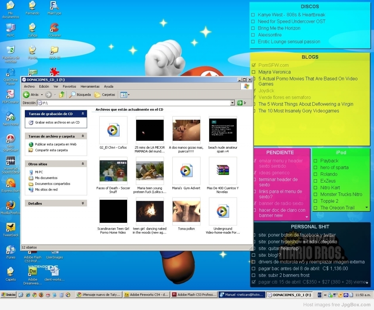Open the Edición menu
The height and width of the screenshot is (310, 374).
click(44, 86)
